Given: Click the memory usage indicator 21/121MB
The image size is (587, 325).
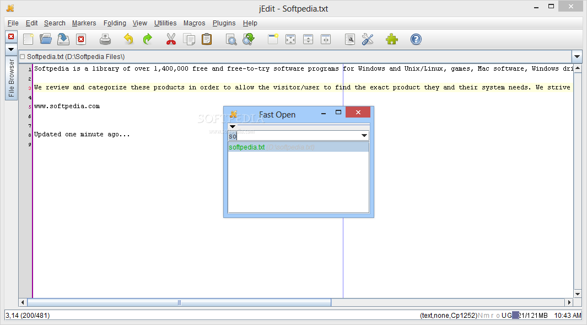Looking at the screenshot, I should click(530, 316).
